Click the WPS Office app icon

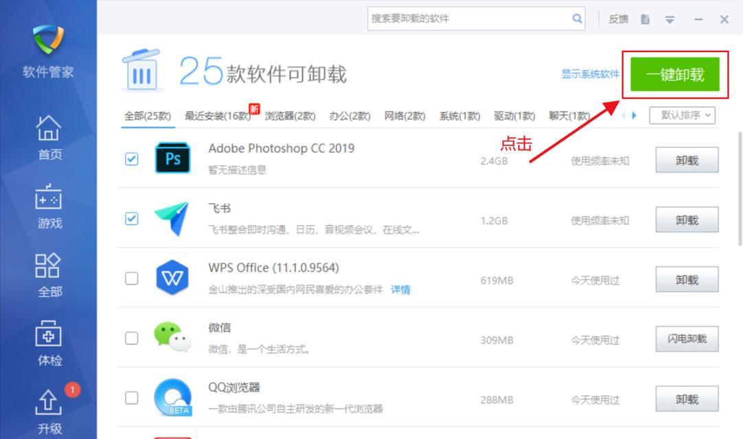(x=172, y=278)
